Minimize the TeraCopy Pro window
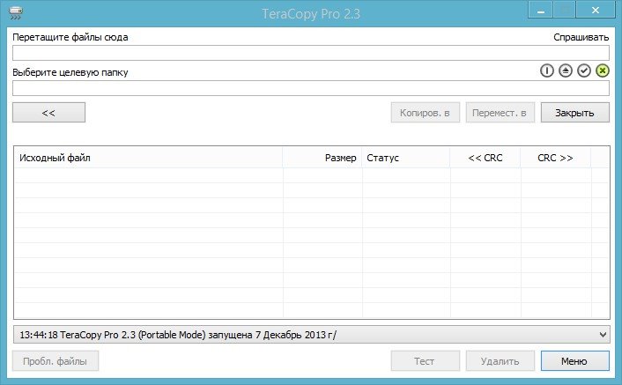The height and width of the screenshot is (385, 622). pos(540,11)
